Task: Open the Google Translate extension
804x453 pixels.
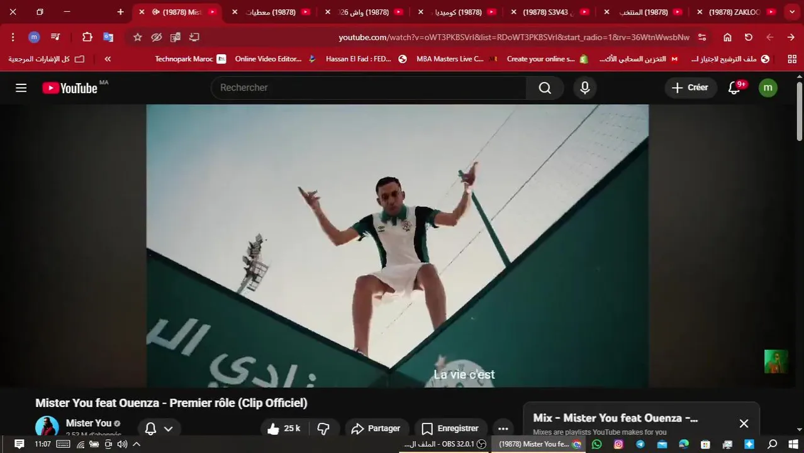Action: [x=108, y=37]
